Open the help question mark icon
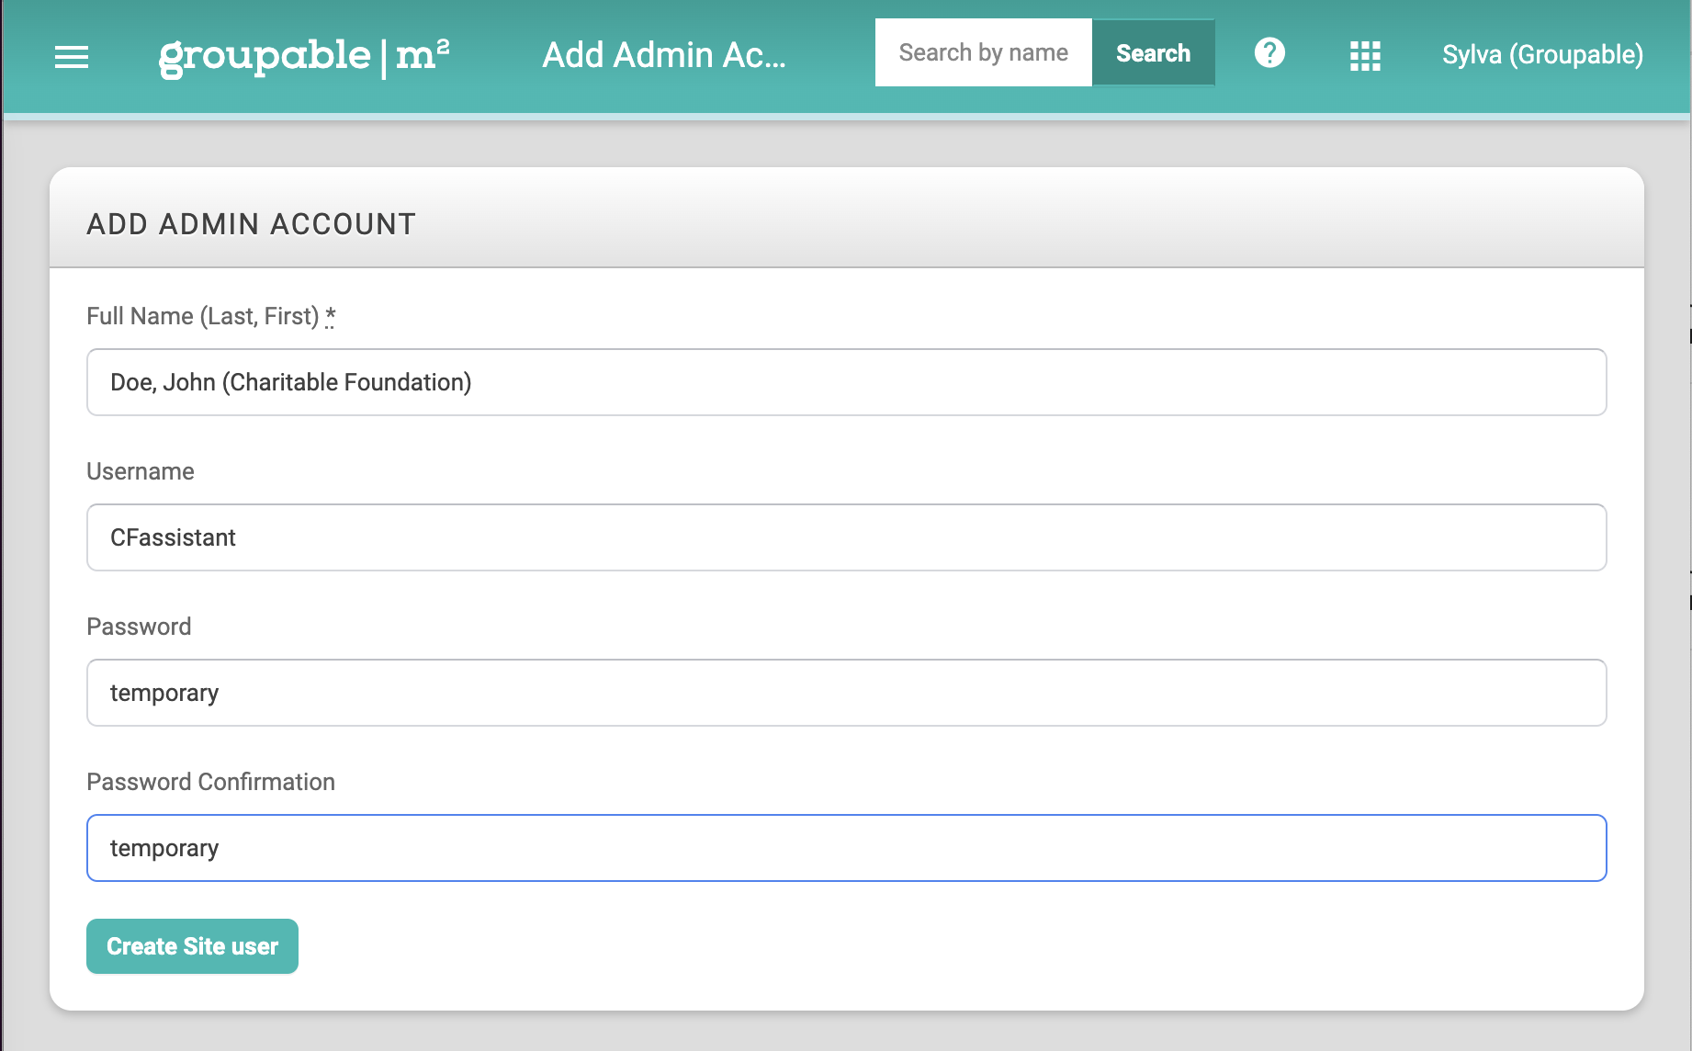Screen dimensions: 1692x1051 pyautogui.click(x=1269, y=52)
